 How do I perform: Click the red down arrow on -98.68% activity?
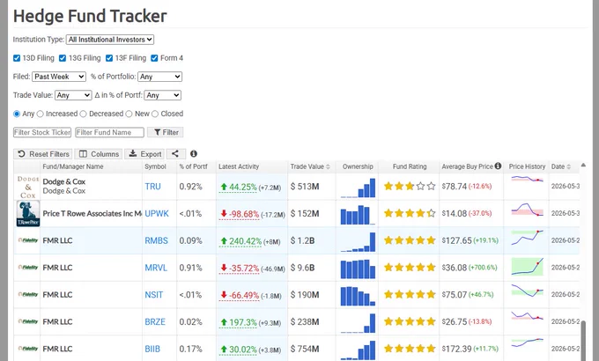[x=224, y=214]
